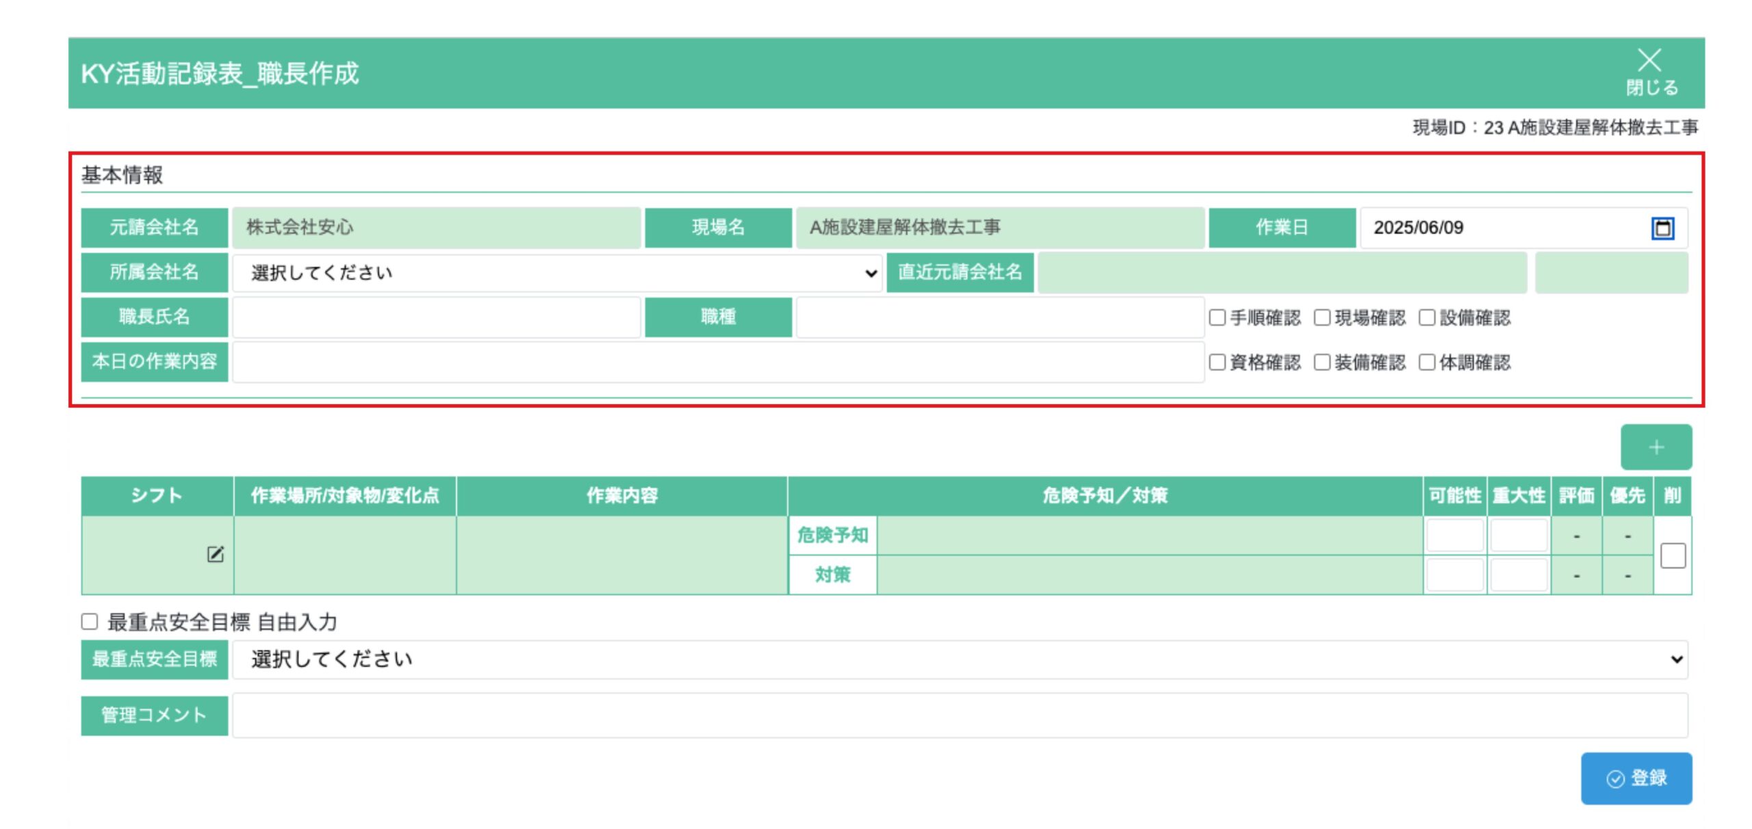Click the 基本情報 section heading
Image resolution: width=1752 pixels, height=829 pixels.
click(122, 175)
